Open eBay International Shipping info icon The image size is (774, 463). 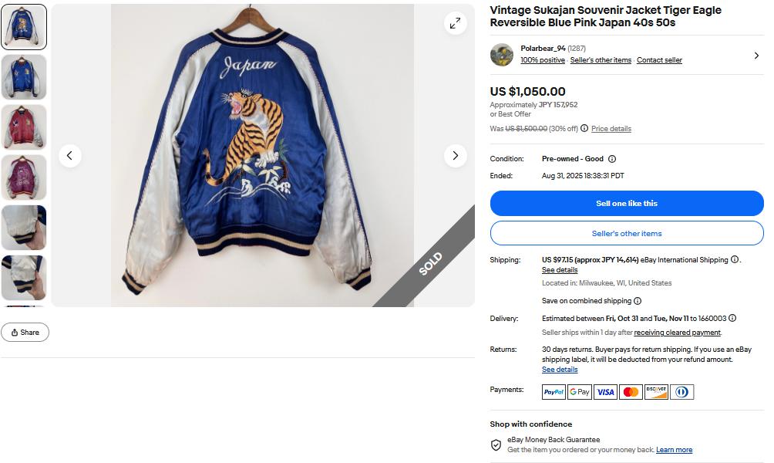pyautogui.click(x=735, y=260)
